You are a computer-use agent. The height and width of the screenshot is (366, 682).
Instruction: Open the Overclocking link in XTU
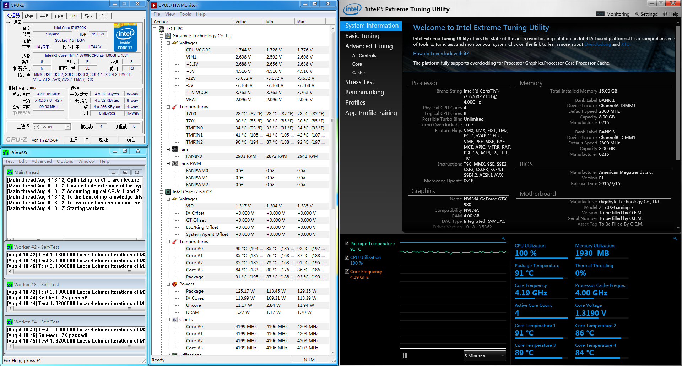tap(597, 44)
